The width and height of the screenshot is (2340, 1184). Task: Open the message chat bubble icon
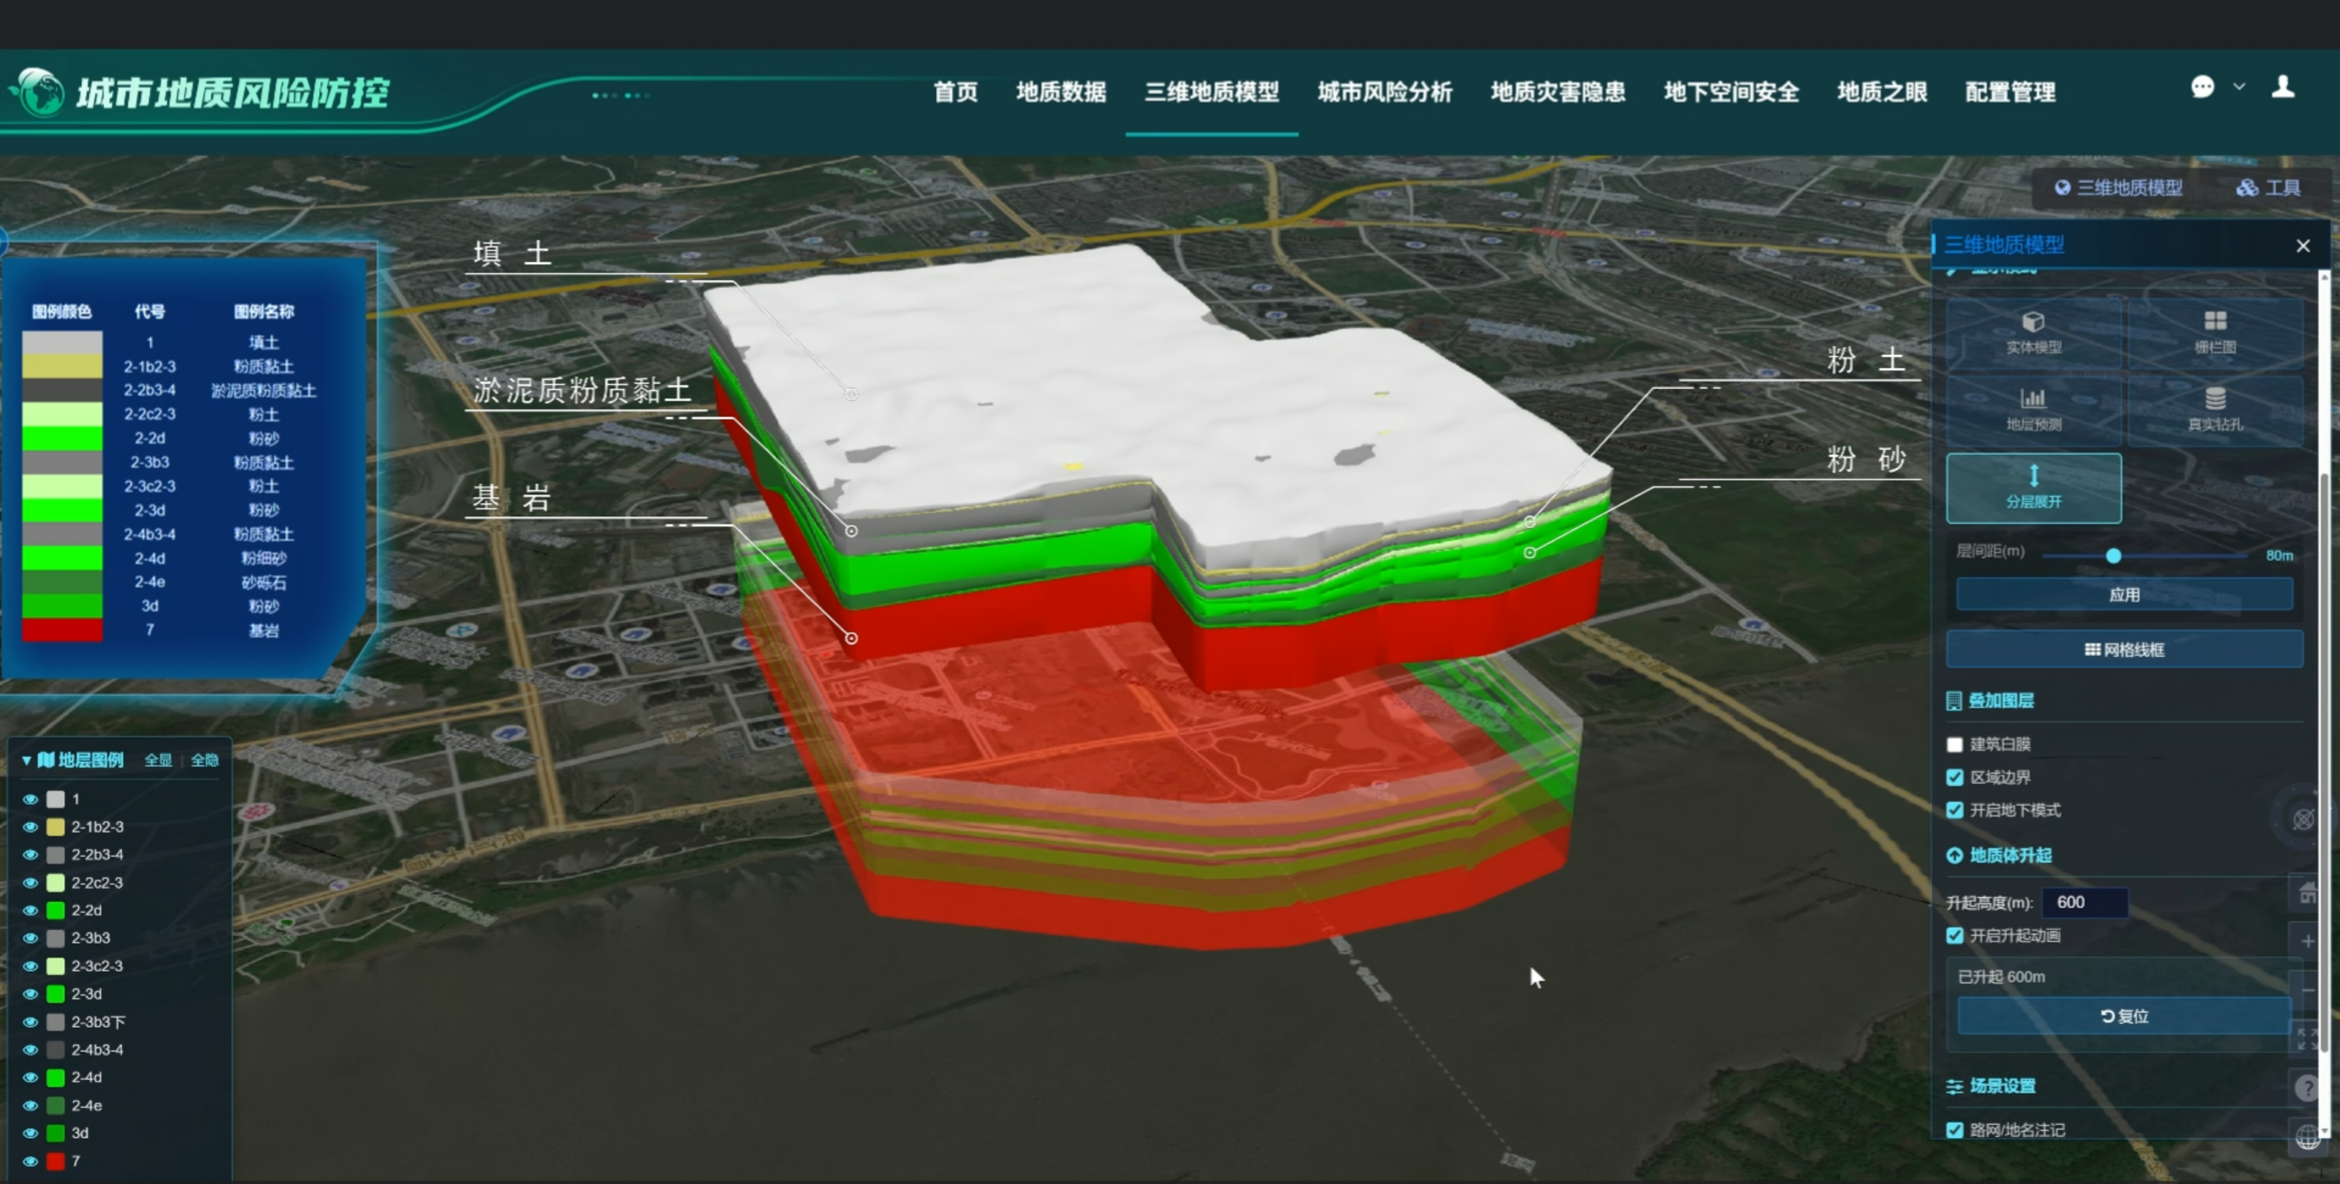[2202, 87]
